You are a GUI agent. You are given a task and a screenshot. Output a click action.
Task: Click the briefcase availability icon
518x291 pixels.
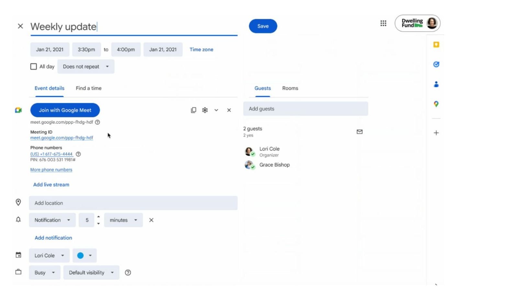tap(18, 272)
